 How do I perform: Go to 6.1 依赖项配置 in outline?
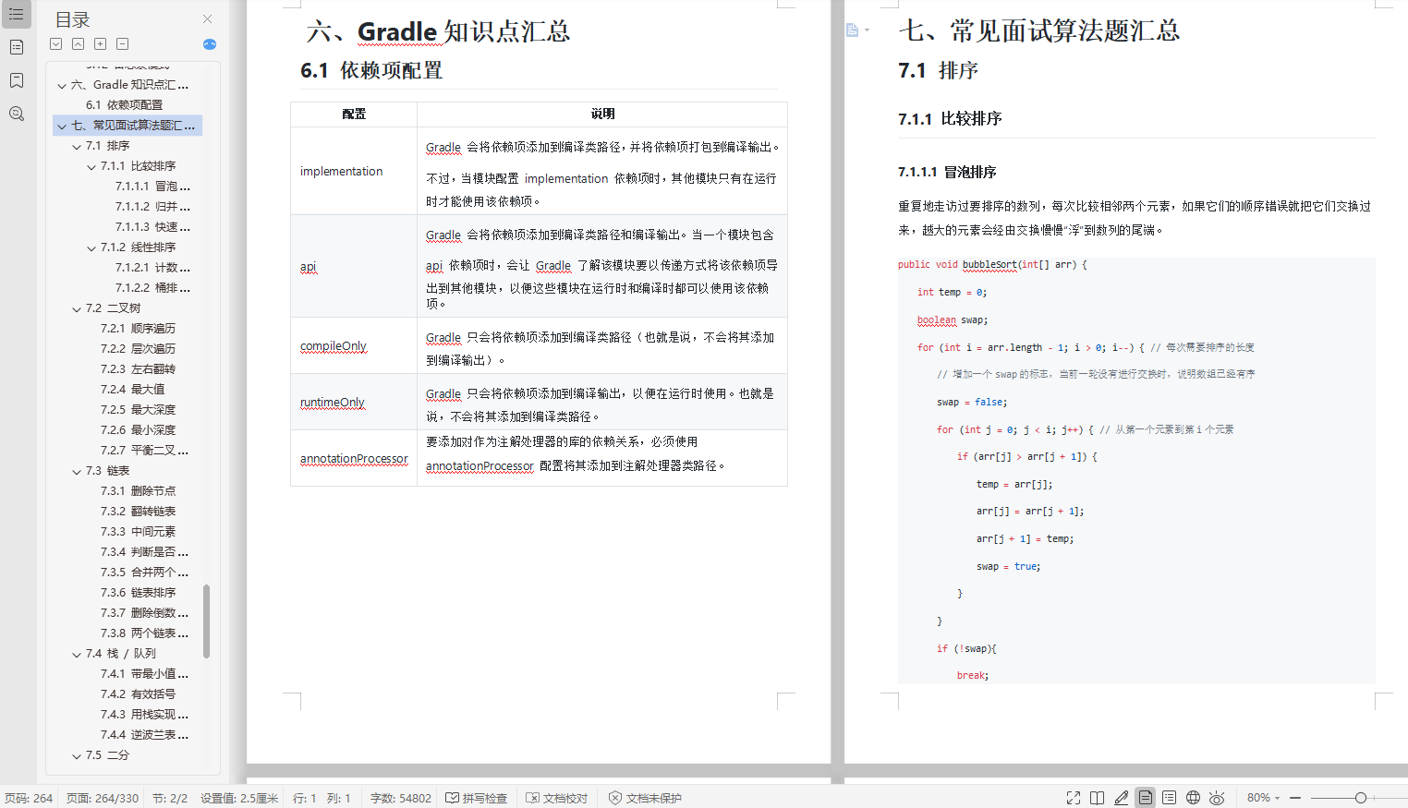pyautogui.click(x=124, y=105)
